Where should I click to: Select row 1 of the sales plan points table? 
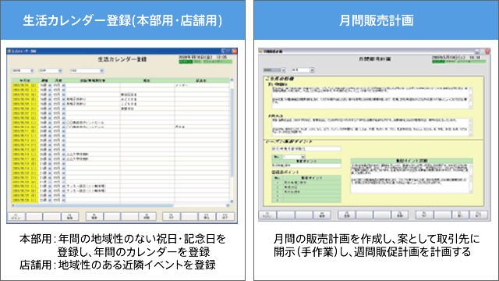tap(306, 183)
